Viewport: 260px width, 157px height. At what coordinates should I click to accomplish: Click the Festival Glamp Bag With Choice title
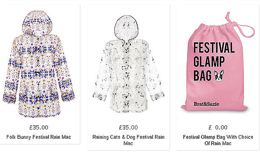click(218, 140)
